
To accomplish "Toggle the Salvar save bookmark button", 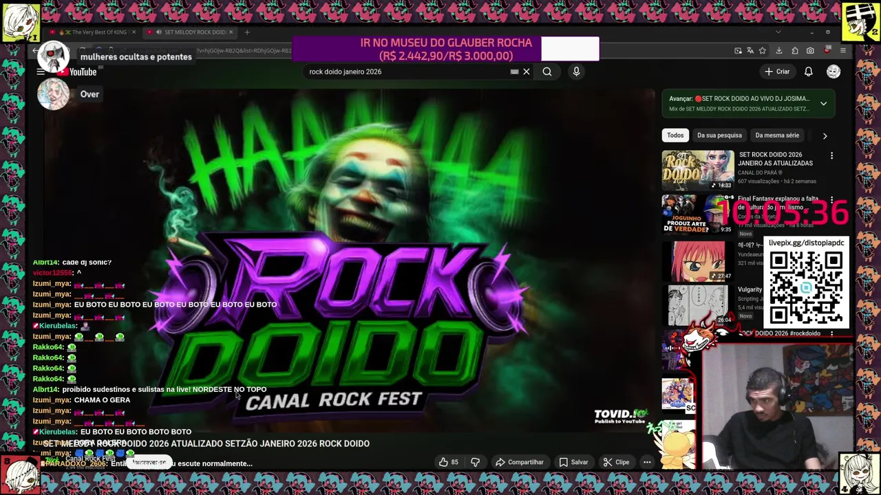I will (x=573, y=462).
